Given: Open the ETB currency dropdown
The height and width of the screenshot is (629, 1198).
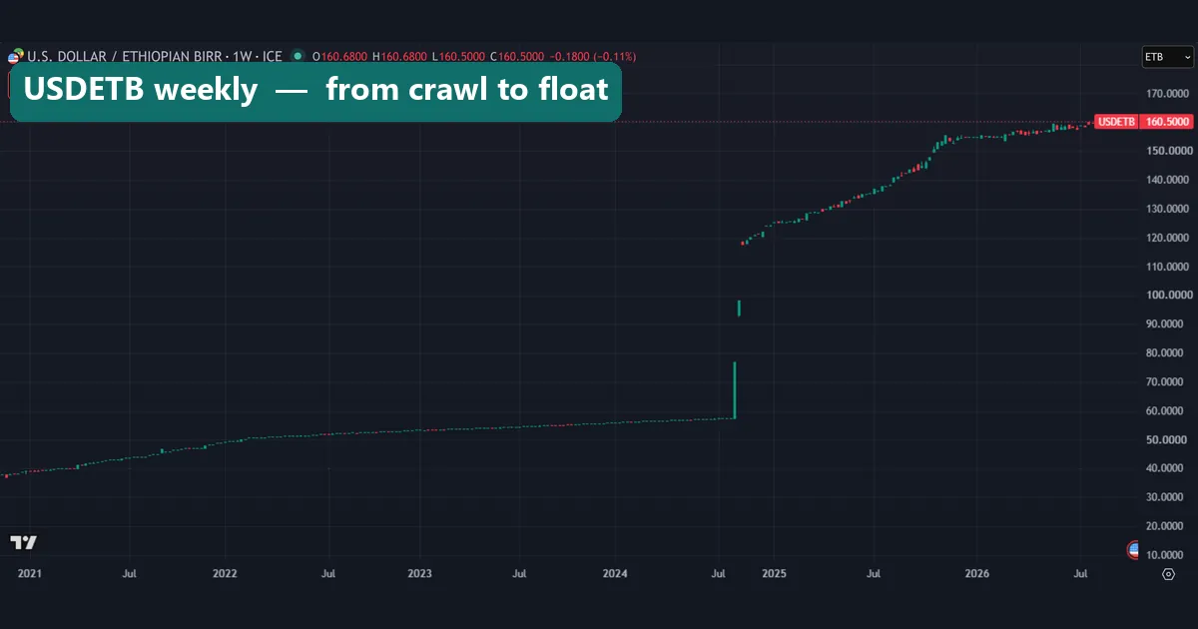Looking at the screenshot, I should (1167, 57).
